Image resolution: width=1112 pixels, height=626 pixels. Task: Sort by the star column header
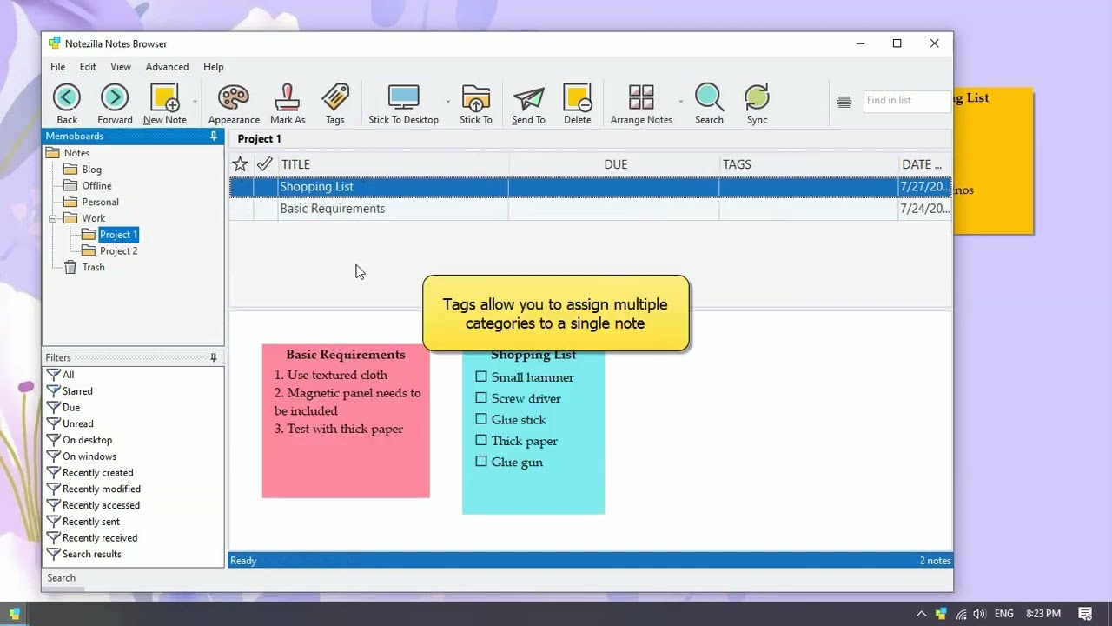click(241, 164)
